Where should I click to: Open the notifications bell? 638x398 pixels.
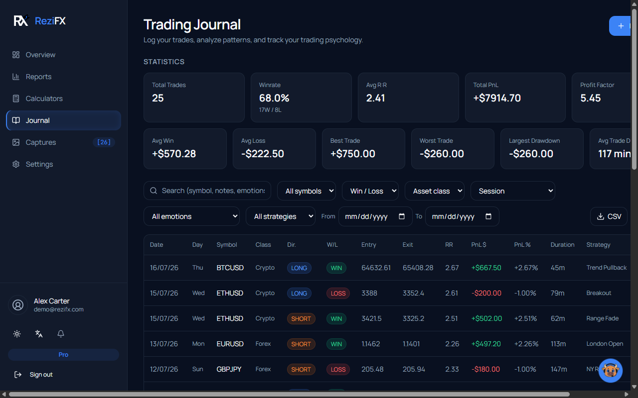pyautogui.click(x=61, y=334)
